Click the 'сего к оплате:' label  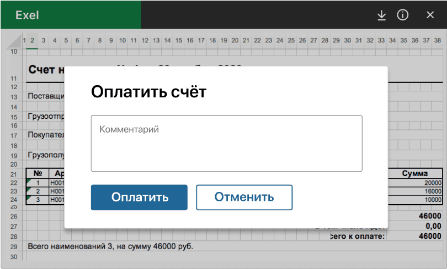click(358, 236)
